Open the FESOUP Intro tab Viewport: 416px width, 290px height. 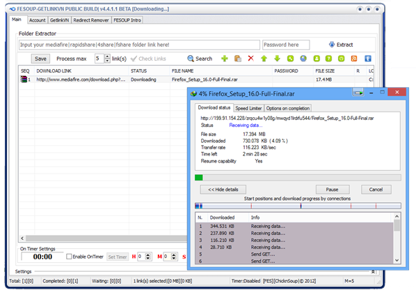pyautogui.click(x=127, y=20)
